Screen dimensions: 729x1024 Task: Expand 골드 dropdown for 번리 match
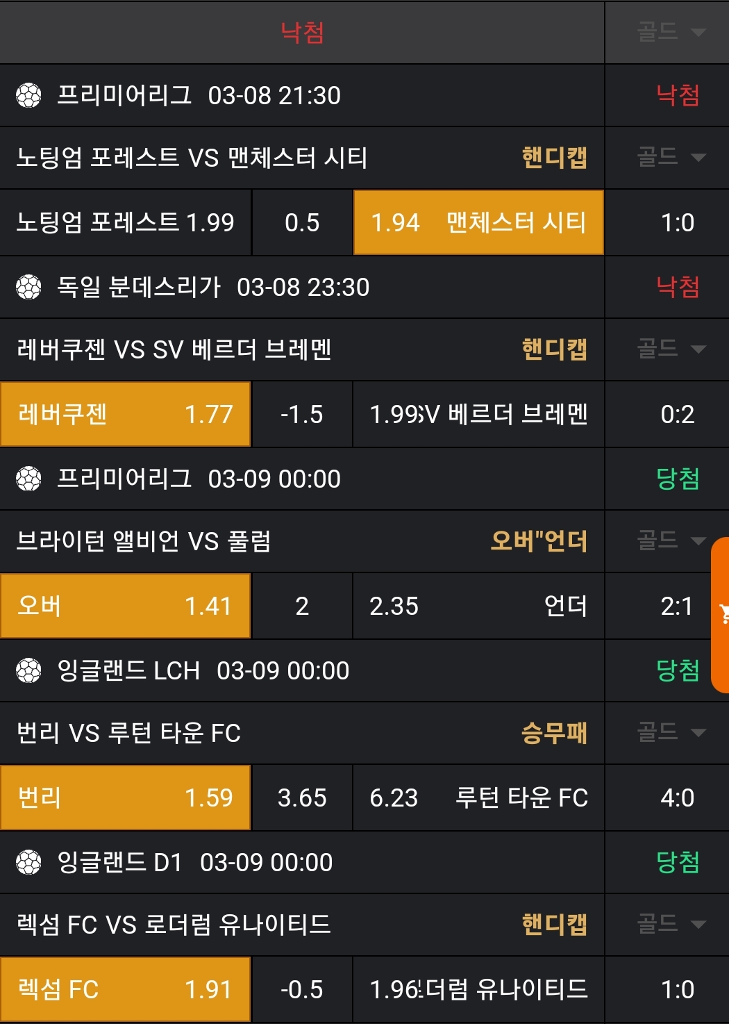click(670, 732)
